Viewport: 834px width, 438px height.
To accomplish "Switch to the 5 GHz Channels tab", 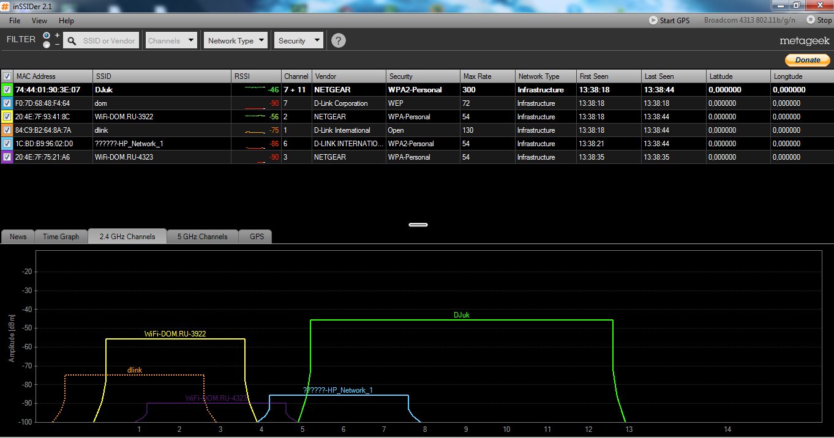I will [202, 237].
